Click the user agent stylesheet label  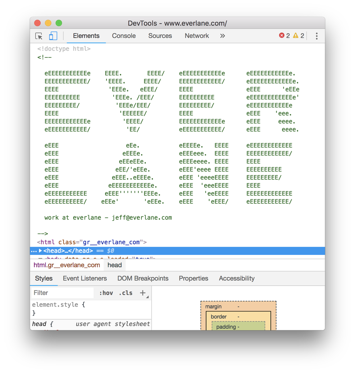113,324
